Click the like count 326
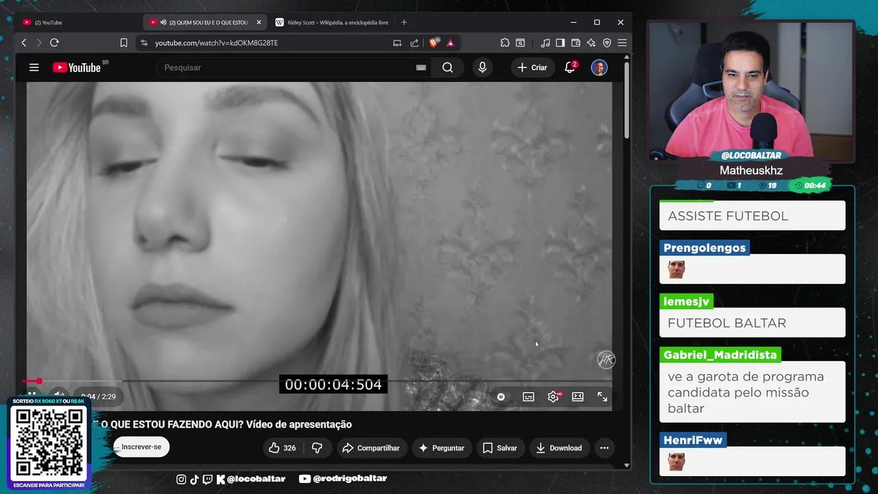This screenshot has height=494, width=878. pyautogui.click(x=289, y=448)
